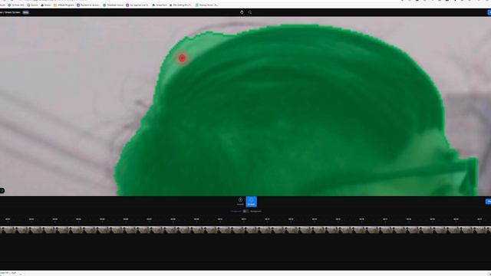Click the Green Screen breadcrumb title
Screen dimensions: 491x276
(x=12, y=12)
